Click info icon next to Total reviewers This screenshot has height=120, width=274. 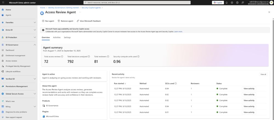tap(108, 56)
